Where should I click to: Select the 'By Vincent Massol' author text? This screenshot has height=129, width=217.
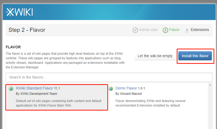point(129,94)
